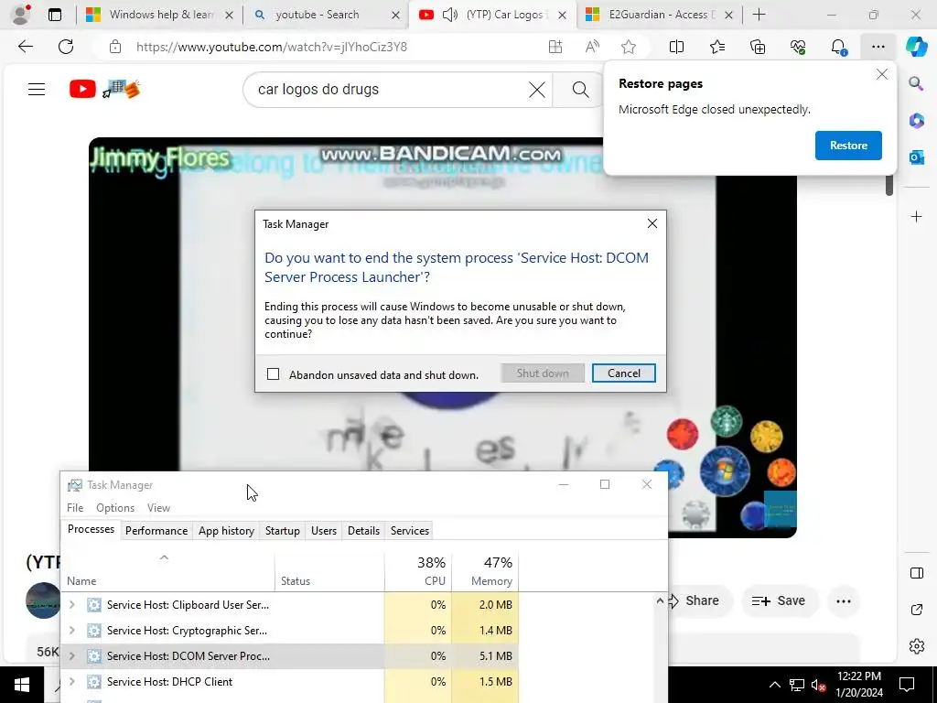Show hidden system tray icons

point(774,685)
